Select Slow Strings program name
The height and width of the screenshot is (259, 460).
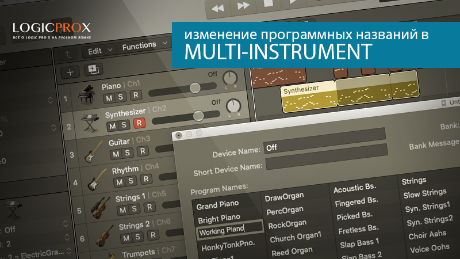tap(425, 193)
